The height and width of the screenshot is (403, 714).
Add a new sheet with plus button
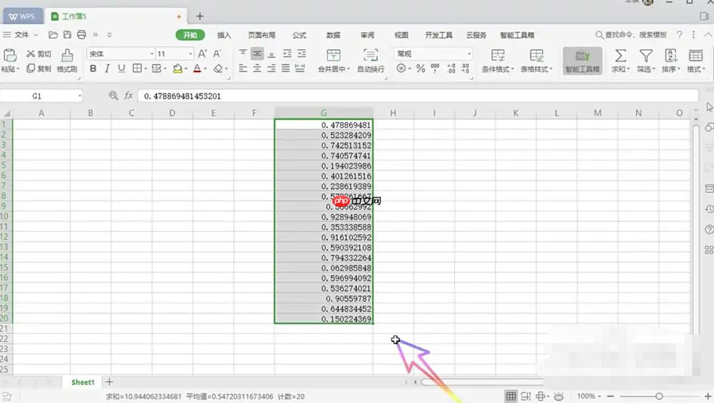109,382
